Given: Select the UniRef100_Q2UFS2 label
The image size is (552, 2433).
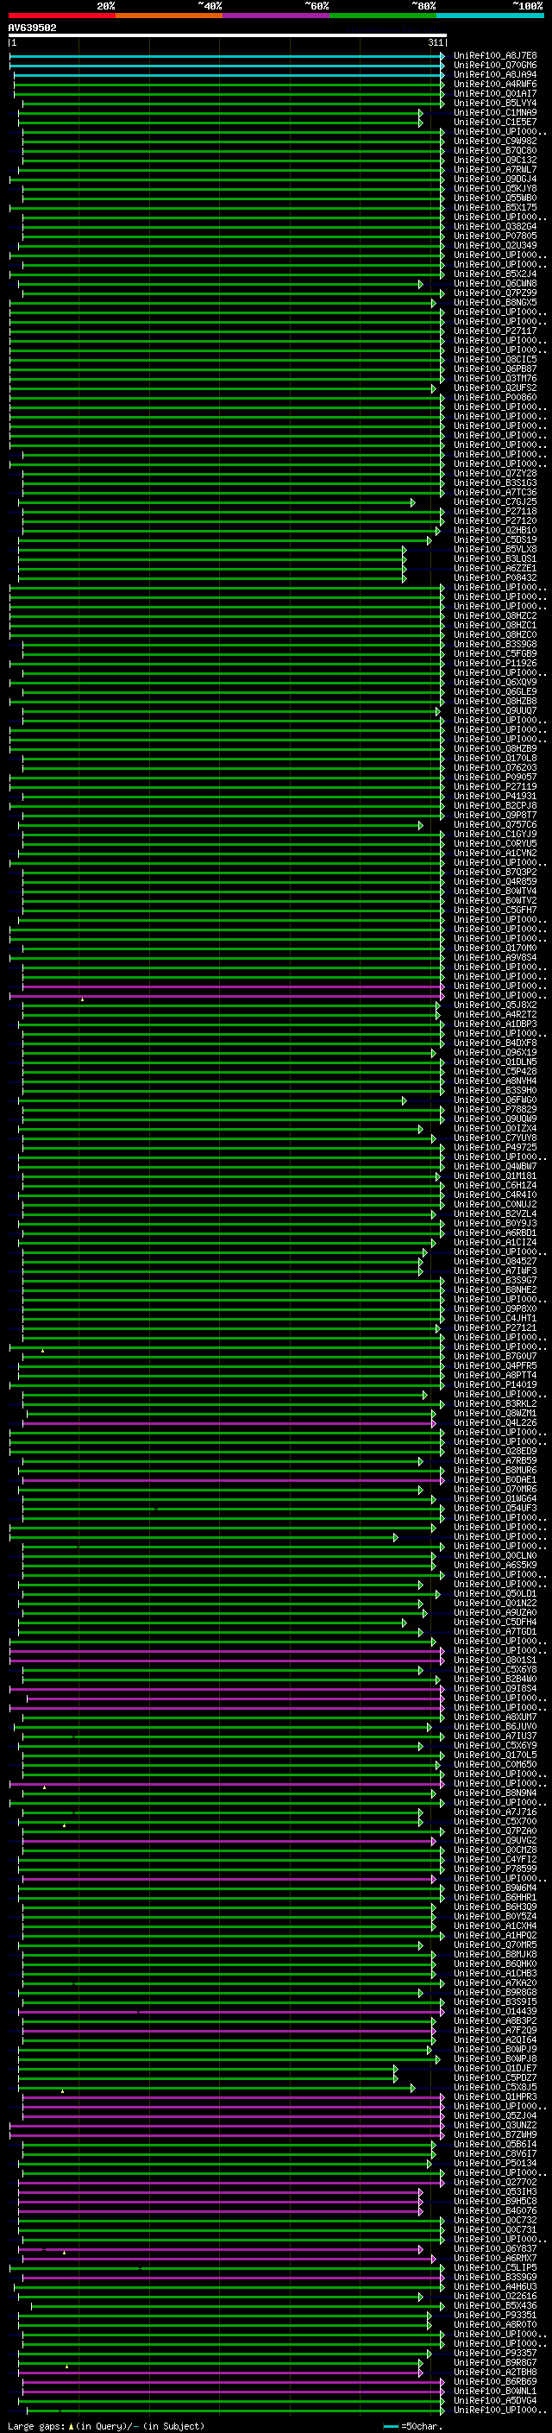Looking at the screenshot, I should (495, 388).
